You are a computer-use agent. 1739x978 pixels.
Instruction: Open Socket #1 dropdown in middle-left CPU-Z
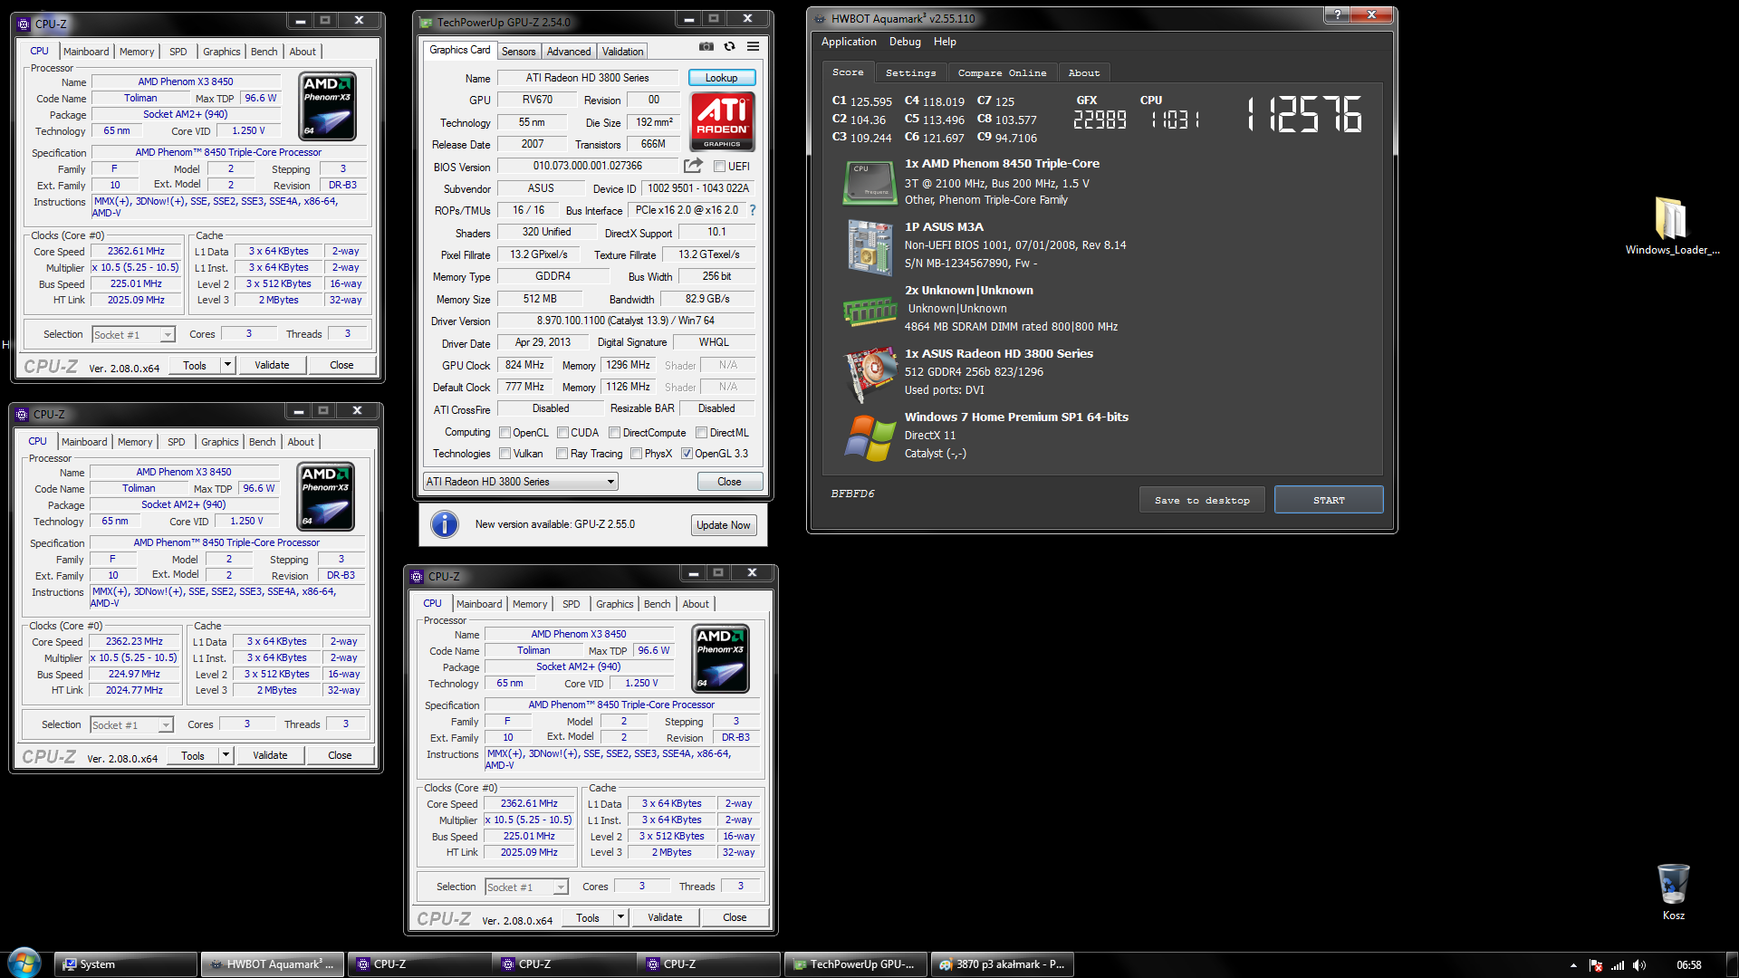(x=131, y=725)
